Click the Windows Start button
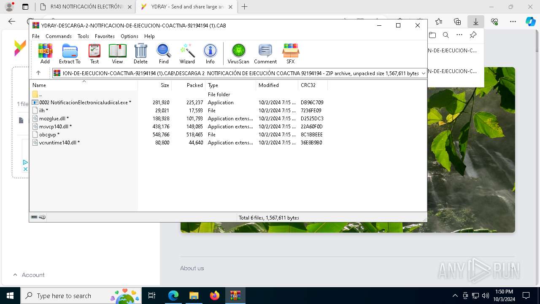 tap(10, 296)
